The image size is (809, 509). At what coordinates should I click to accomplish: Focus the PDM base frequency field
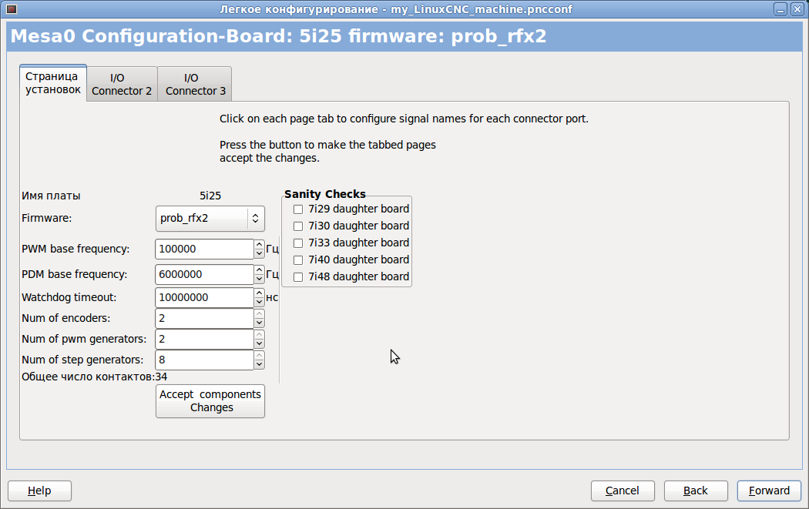204,274
